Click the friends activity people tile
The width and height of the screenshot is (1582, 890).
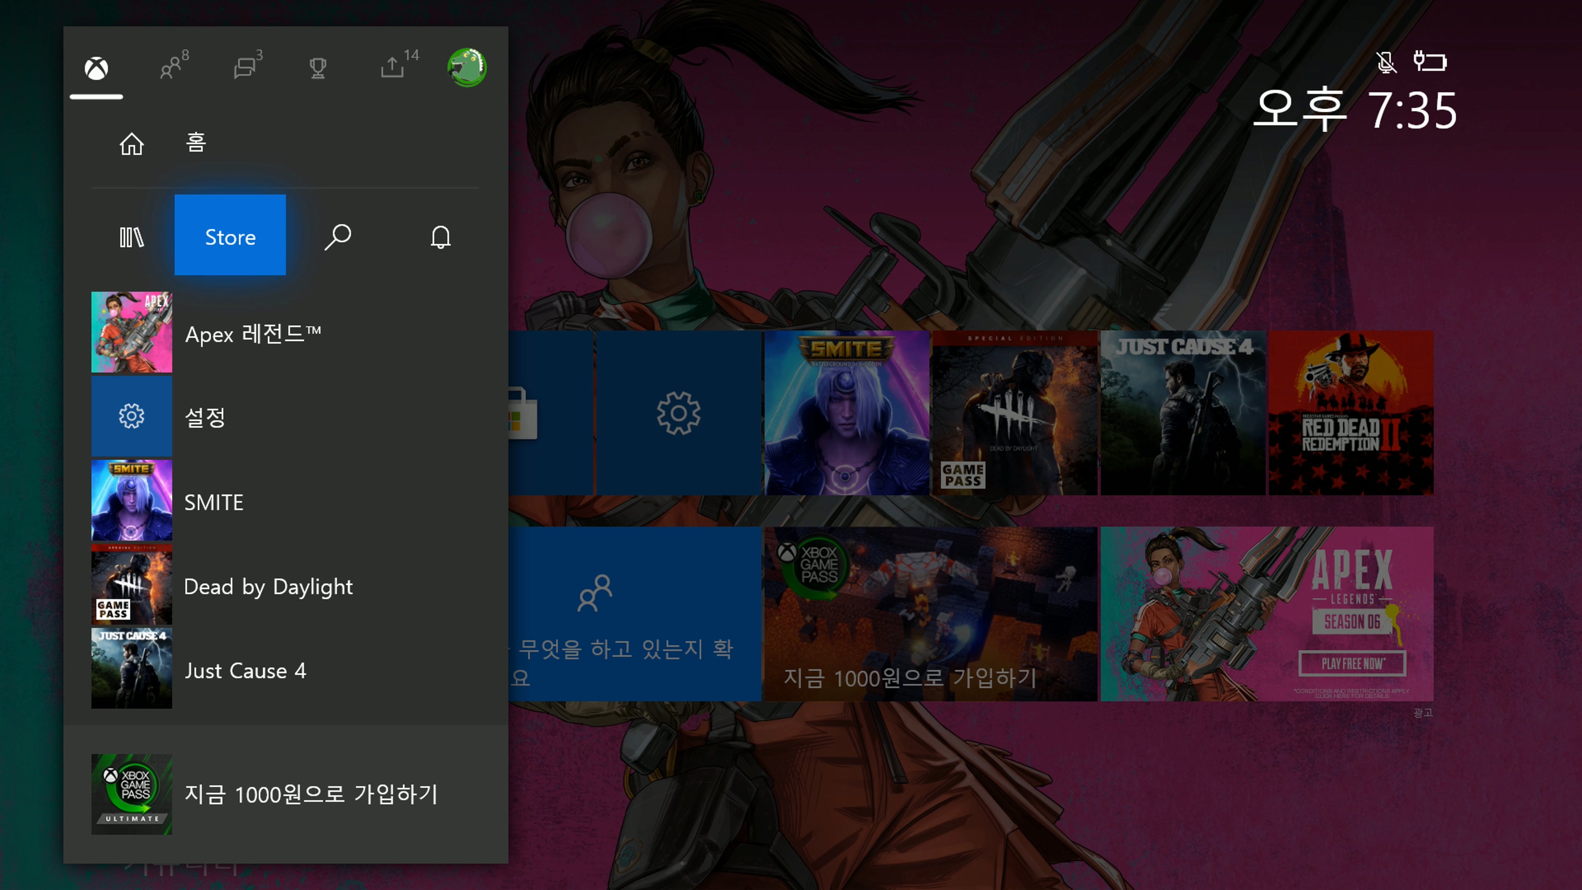coord(634,614)
